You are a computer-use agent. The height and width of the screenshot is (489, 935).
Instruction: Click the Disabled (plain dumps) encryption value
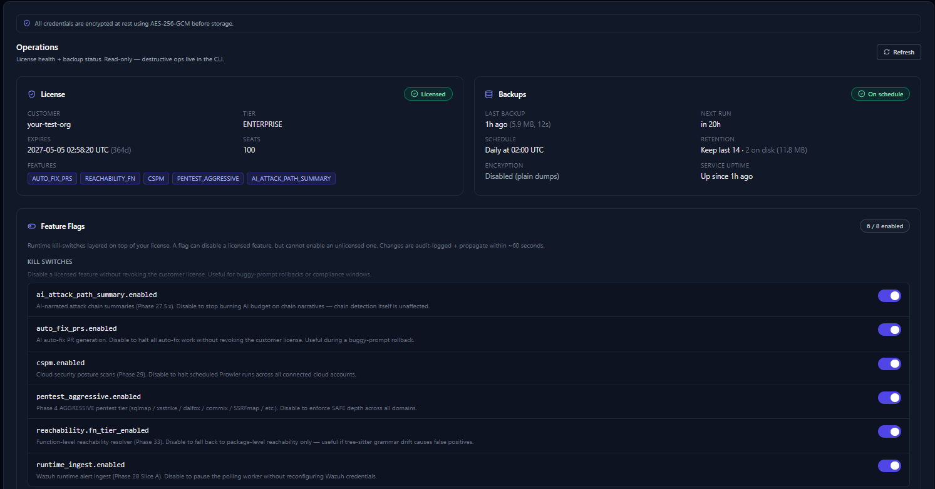(x=522, y=176)
